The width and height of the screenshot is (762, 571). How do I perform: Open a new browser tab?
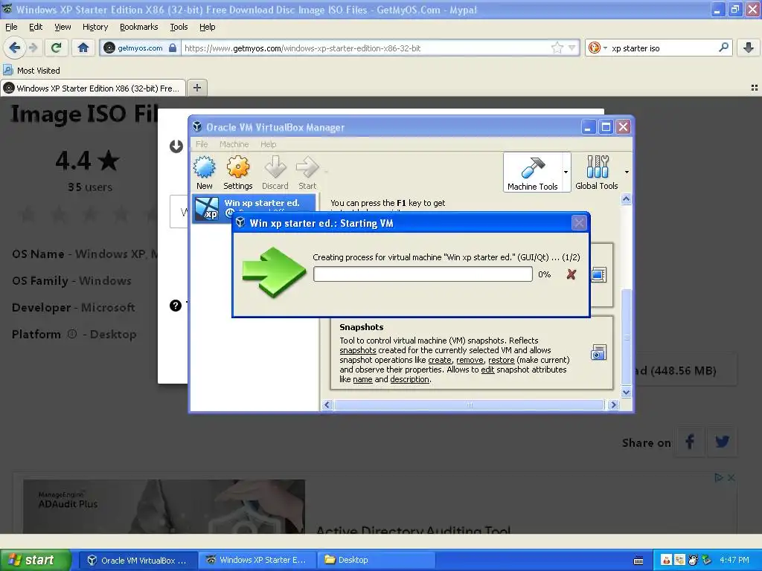tap(197, 88)
